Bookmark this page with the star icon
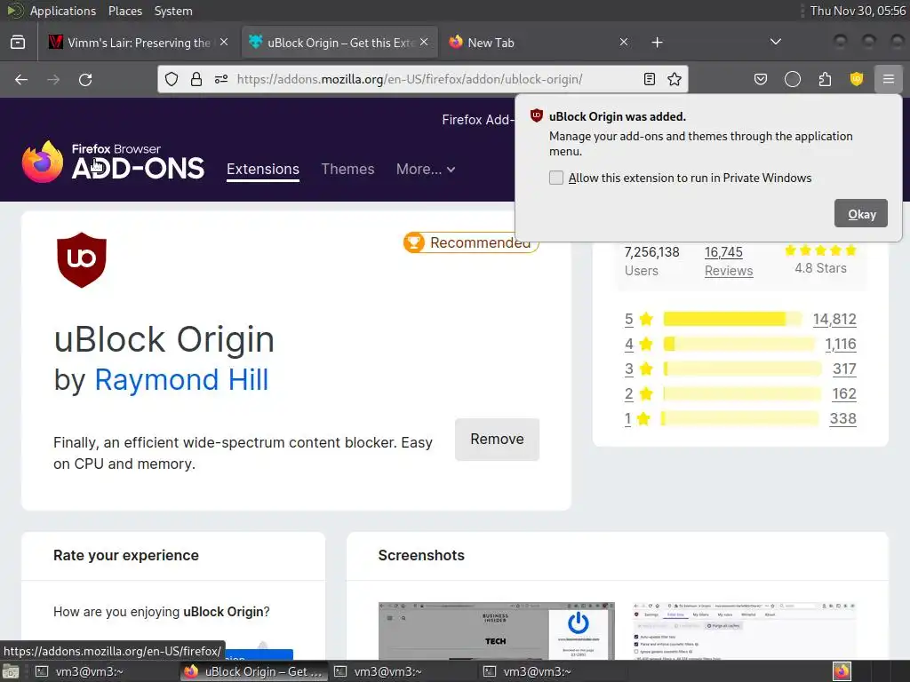This screenshot has width=910, height=682. click(675, 79)
